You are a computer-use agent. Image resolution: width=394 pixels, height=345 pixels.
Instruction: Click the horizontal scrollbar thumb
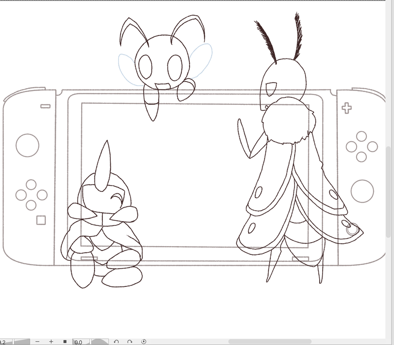pyautogui.click(x=269, y=342)
